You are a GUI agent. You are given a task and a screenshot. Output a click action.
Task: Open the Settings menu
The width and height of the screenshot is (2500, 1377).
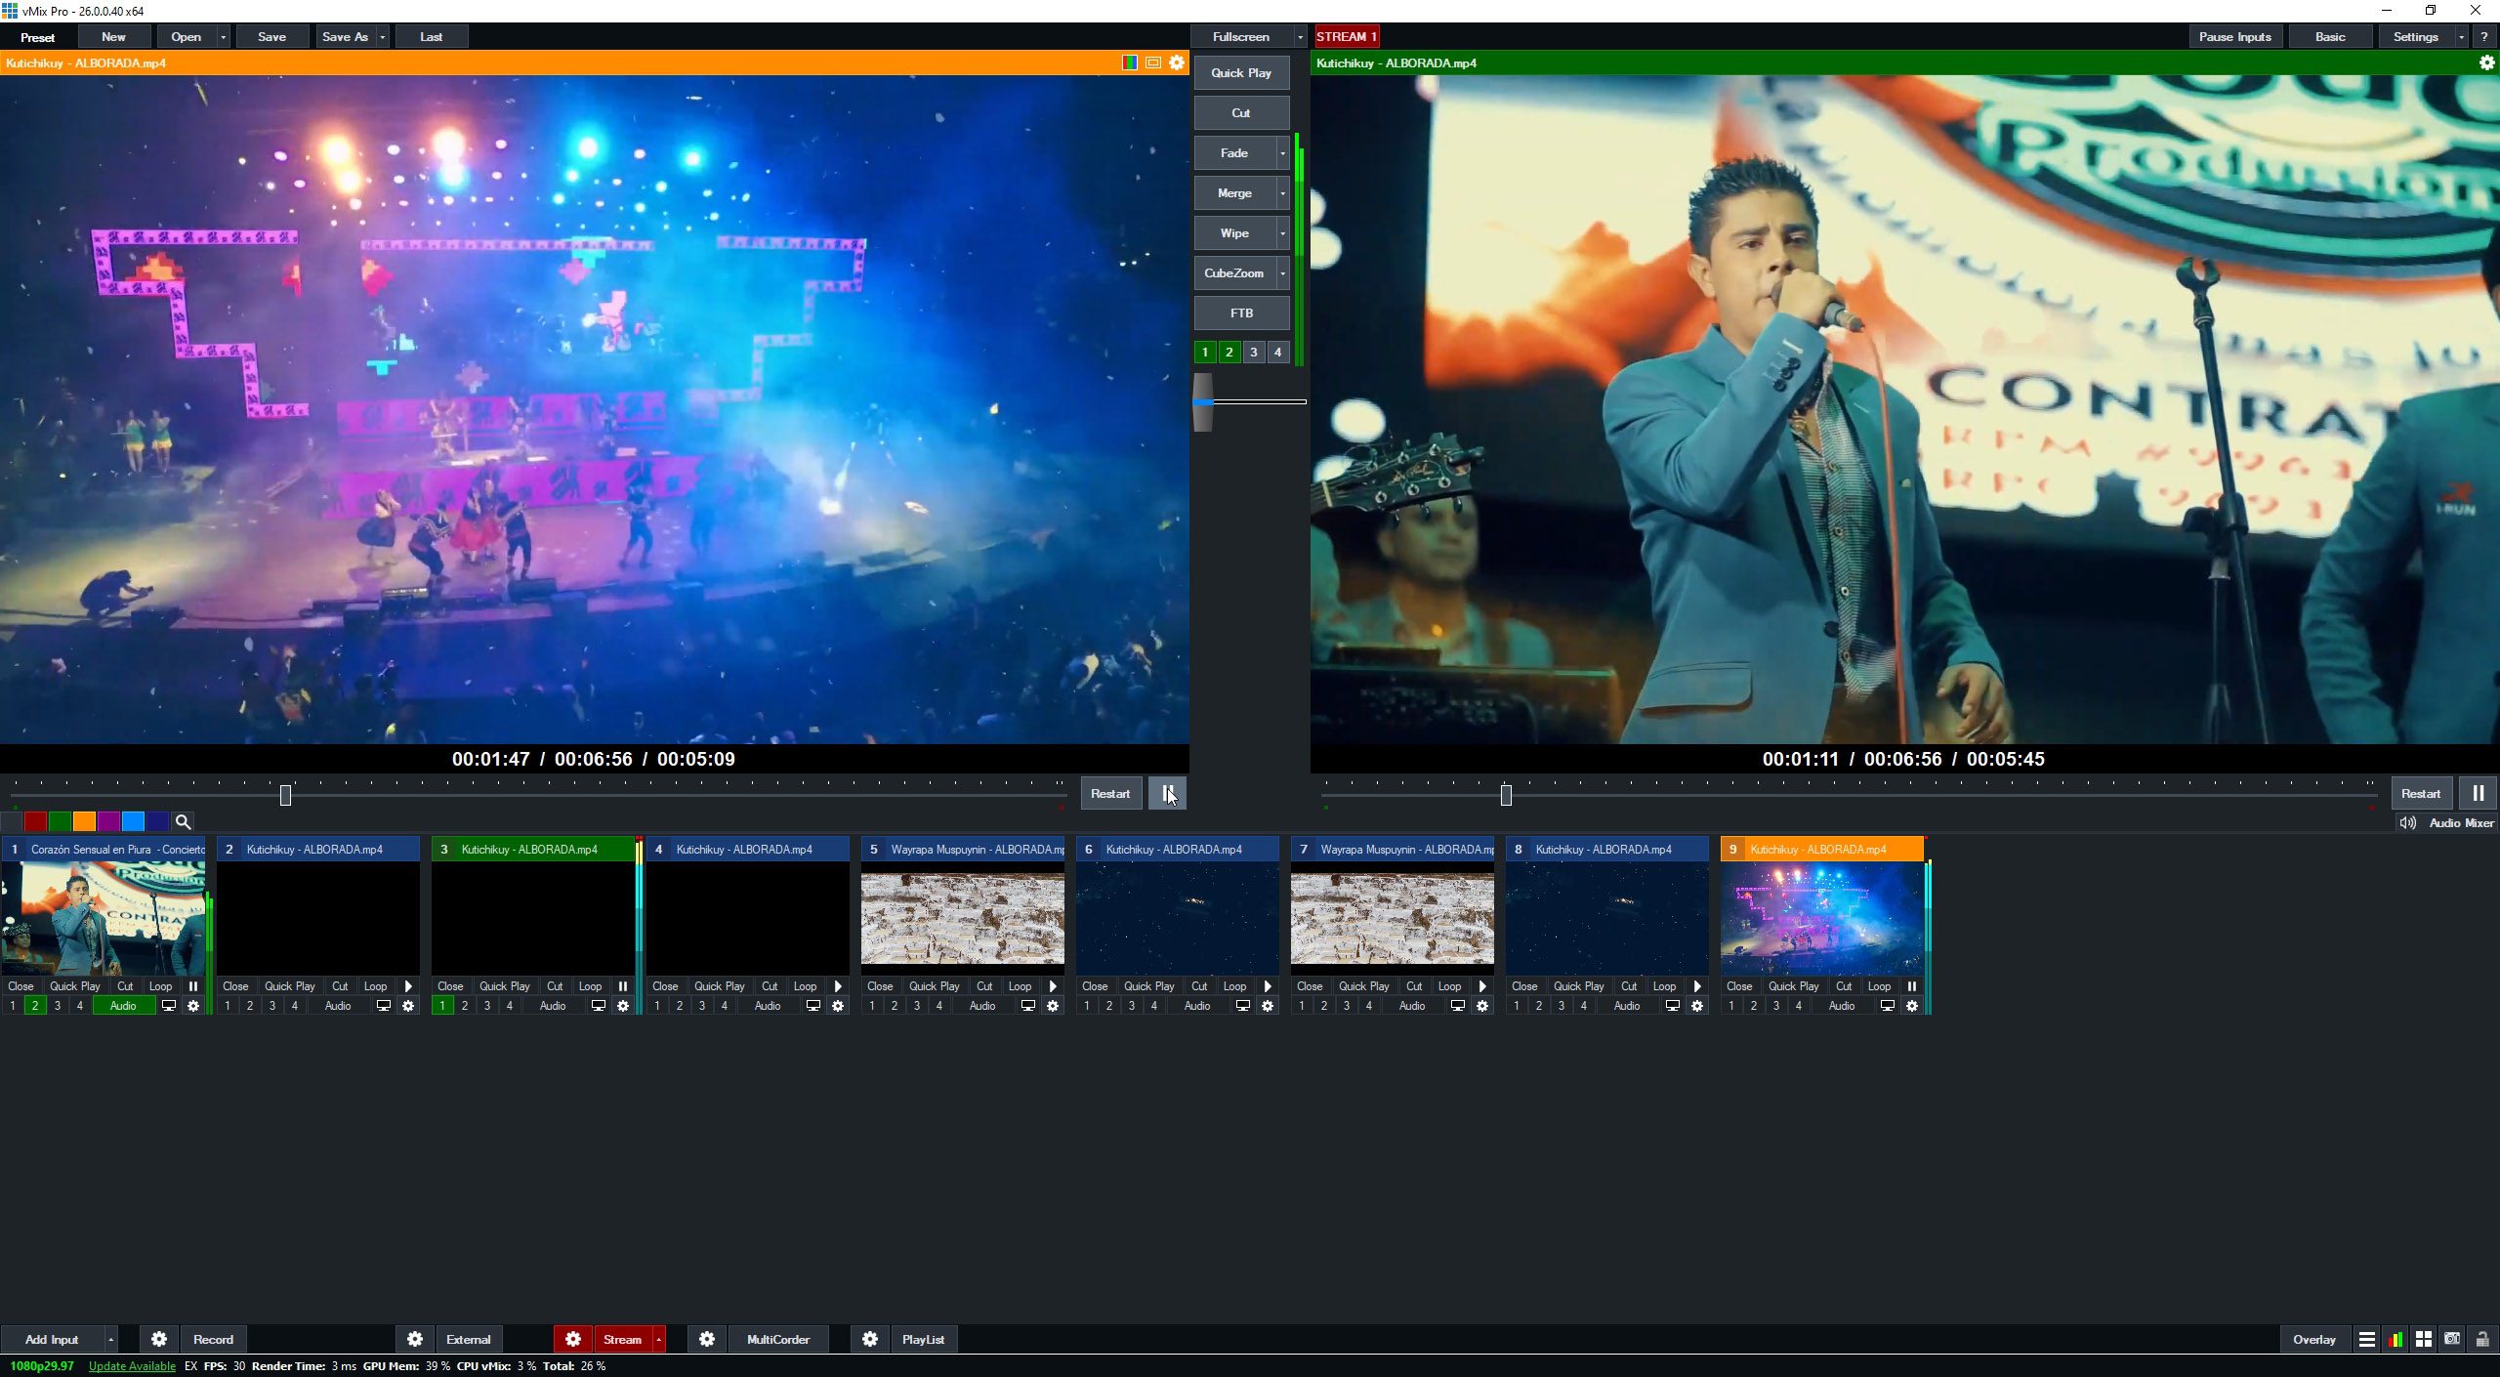2416,36
